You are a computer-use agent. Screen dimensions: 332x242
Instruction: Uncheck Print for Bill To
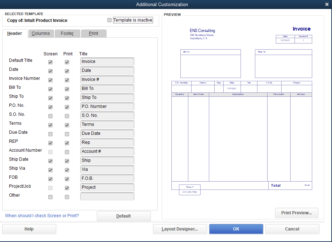tap(67, 89)
